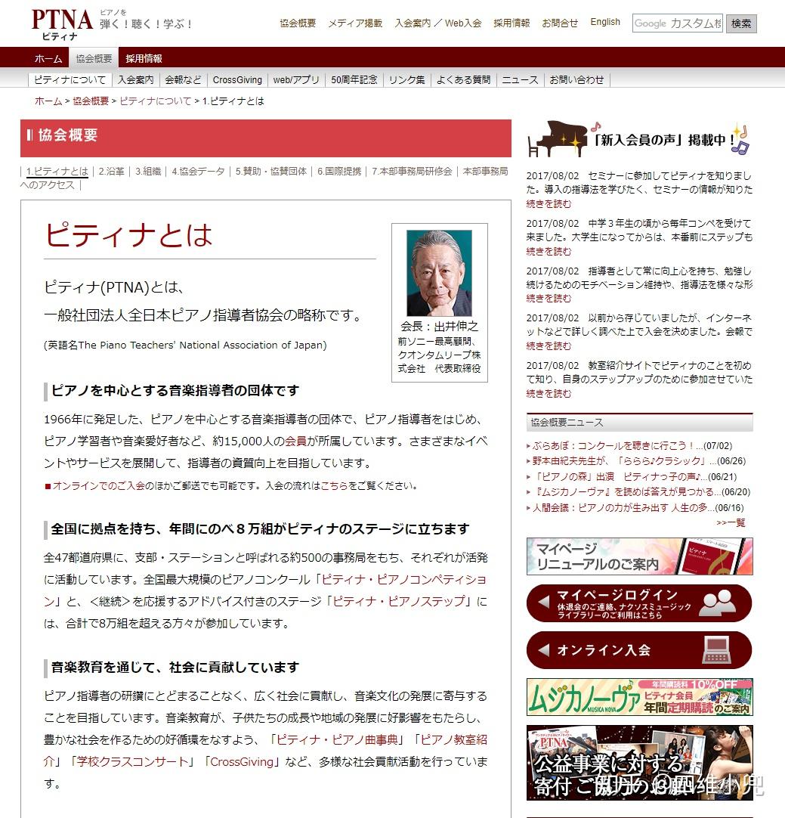This screenshot has height=818, width=785.
Task: Open 50周年記念 submenu item
Action: (354, 80)
